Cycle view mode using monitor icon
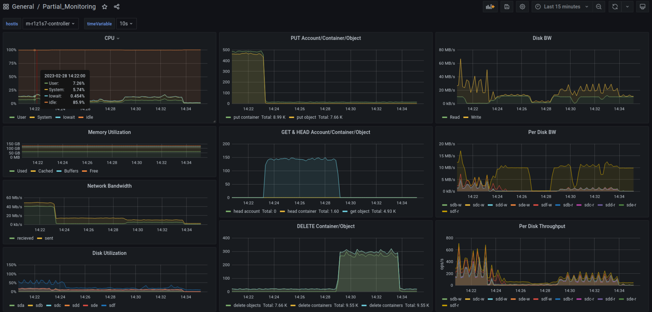652x312 pixels. pos(643,7)
